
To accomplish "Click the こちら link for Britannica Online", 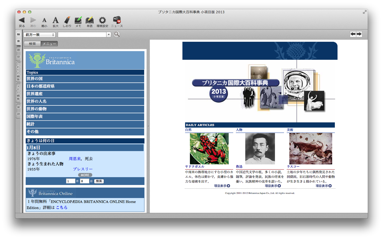I will tap(62, 207).
